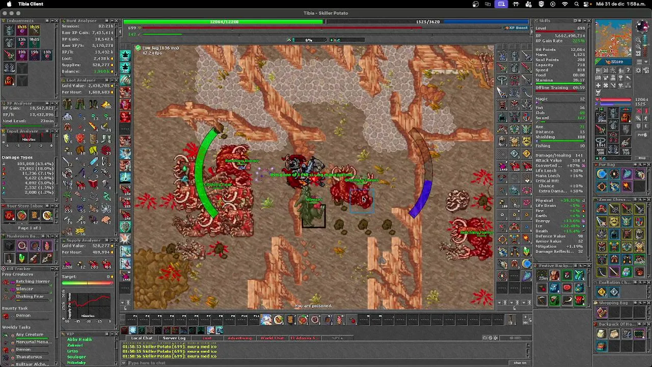Open the Hunt Analyser options menu

pos(106,21)
